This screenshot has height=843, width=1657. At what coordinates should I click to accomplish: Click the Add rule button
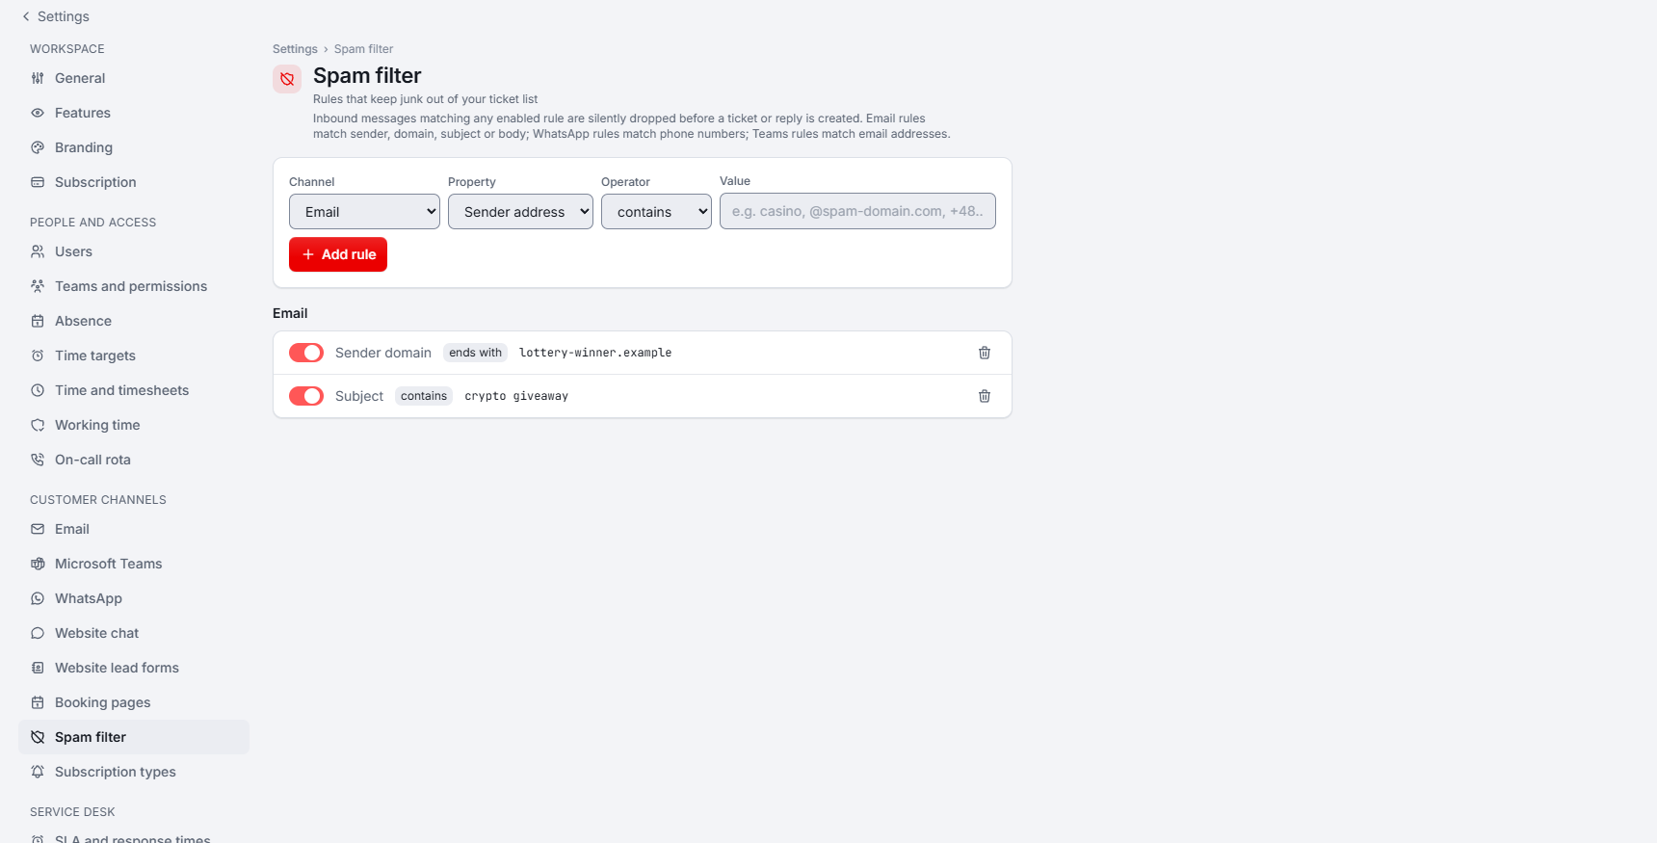point(338,254)
